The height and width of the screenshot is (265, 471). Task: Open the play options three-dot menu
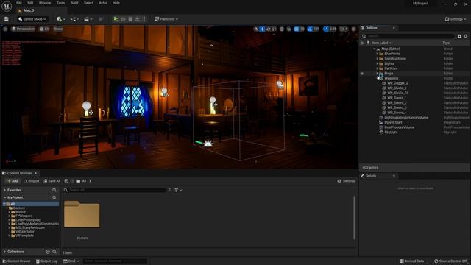[x=144, y=19]
